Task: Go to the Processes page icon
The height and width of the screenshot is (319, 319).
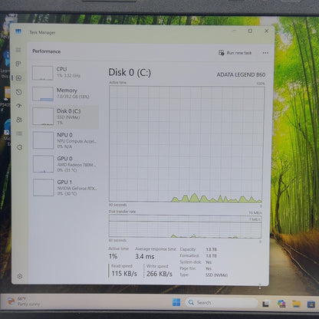Action: [18, 64]
